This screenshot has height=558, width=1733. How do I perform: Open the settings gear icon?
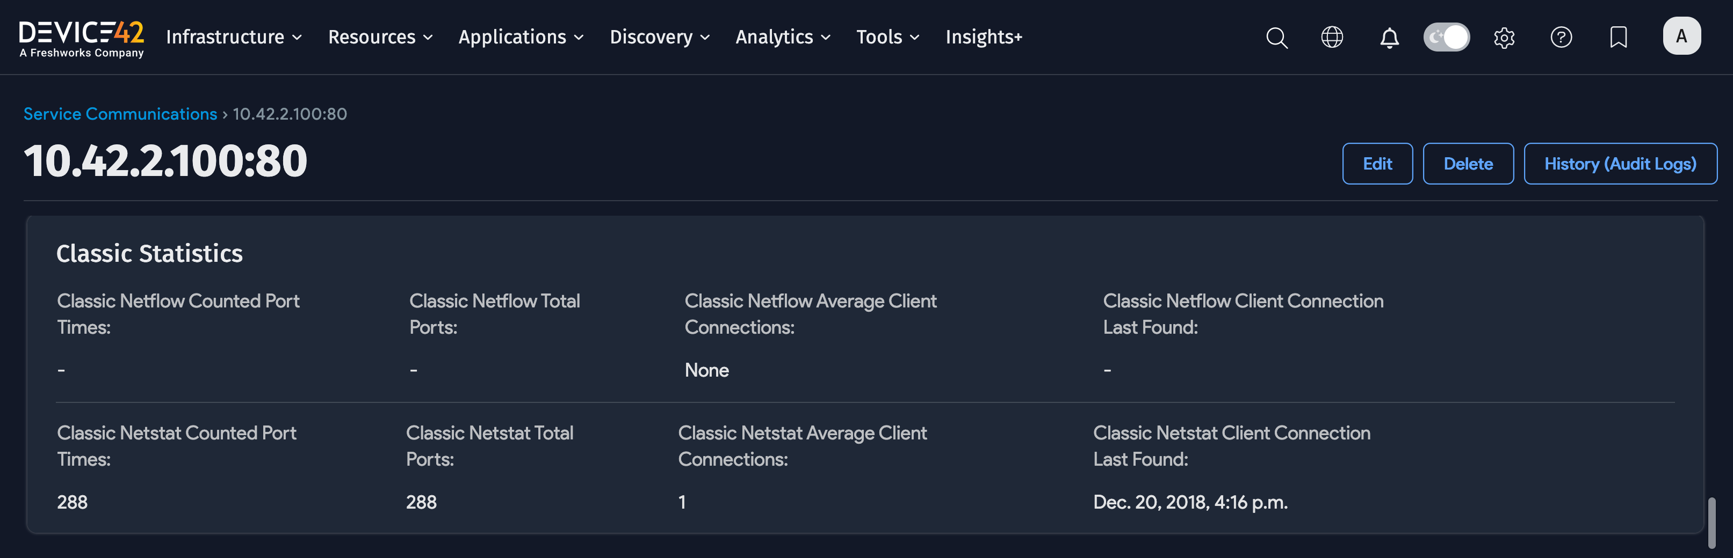[x=1504, y=38]
